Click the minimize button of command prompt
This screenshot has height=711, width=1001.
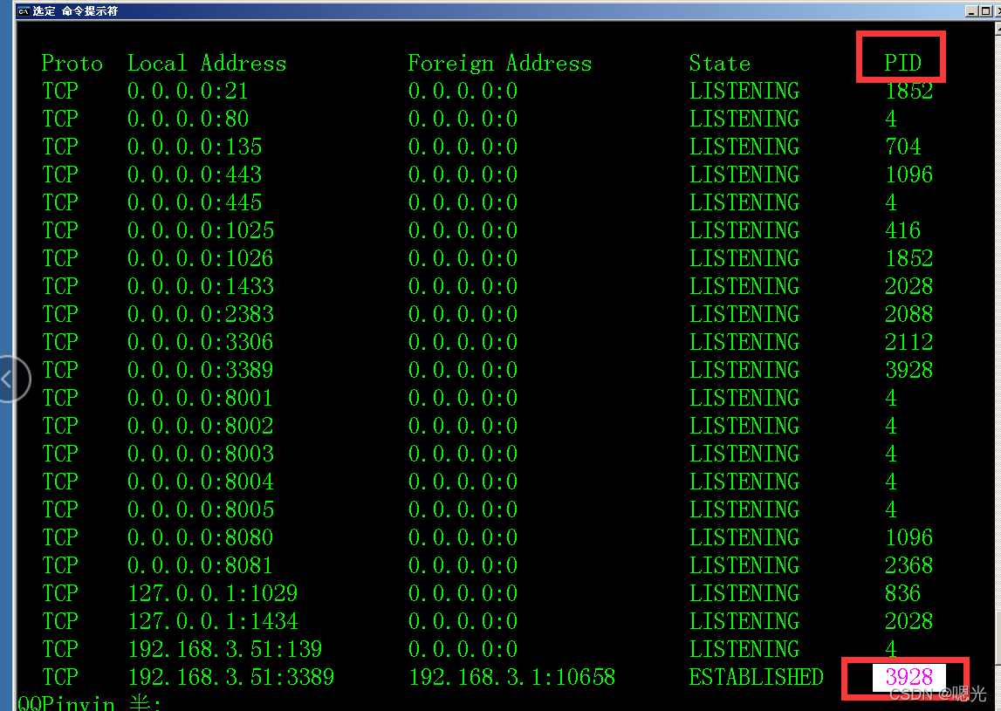971,10
